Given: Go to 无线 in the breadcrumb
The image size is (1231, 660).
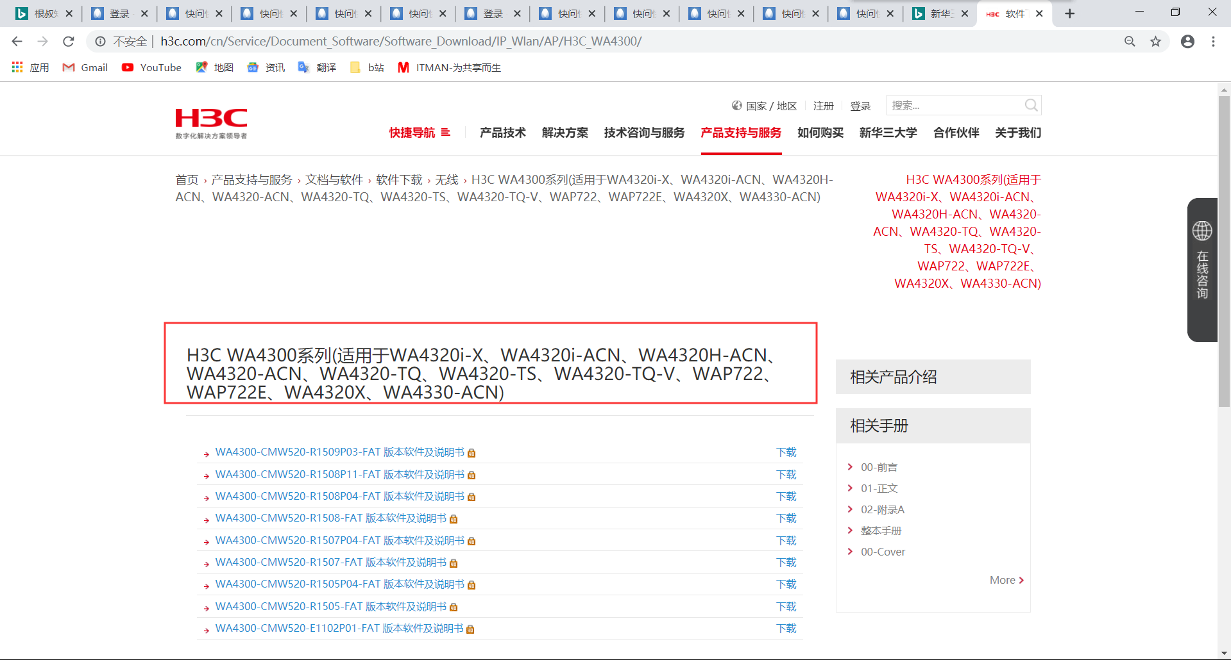Looking at the screenshot, I should click(447, 180).
